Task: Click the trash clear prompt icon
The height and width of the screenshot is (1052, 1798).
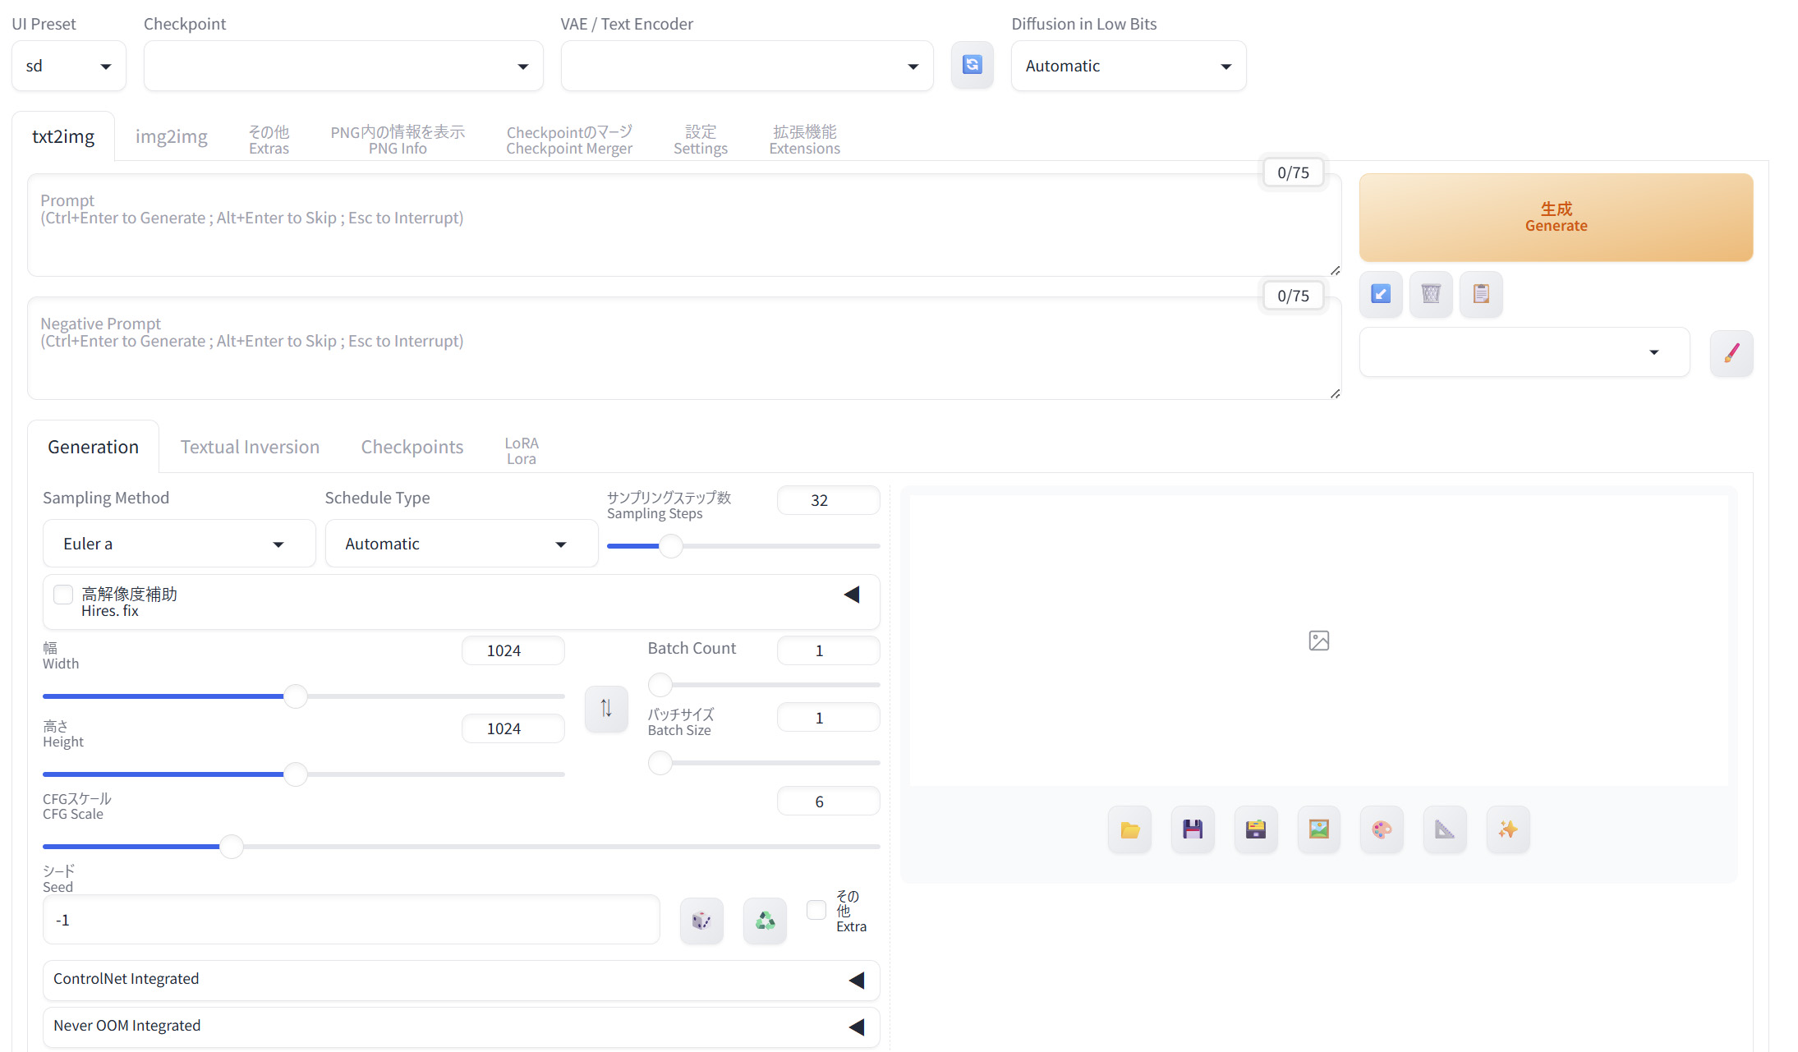Action: (x=1431, y=294)
